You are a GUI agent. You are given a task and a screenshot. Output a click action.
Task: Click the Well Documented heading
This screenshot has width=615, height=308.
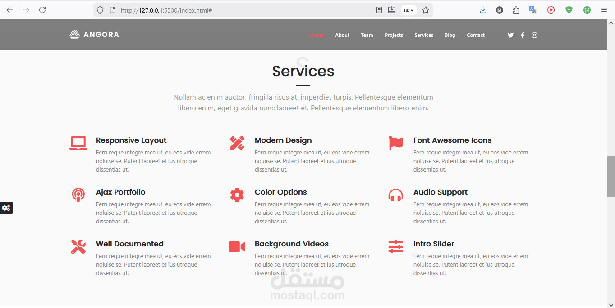click(130, 244)
